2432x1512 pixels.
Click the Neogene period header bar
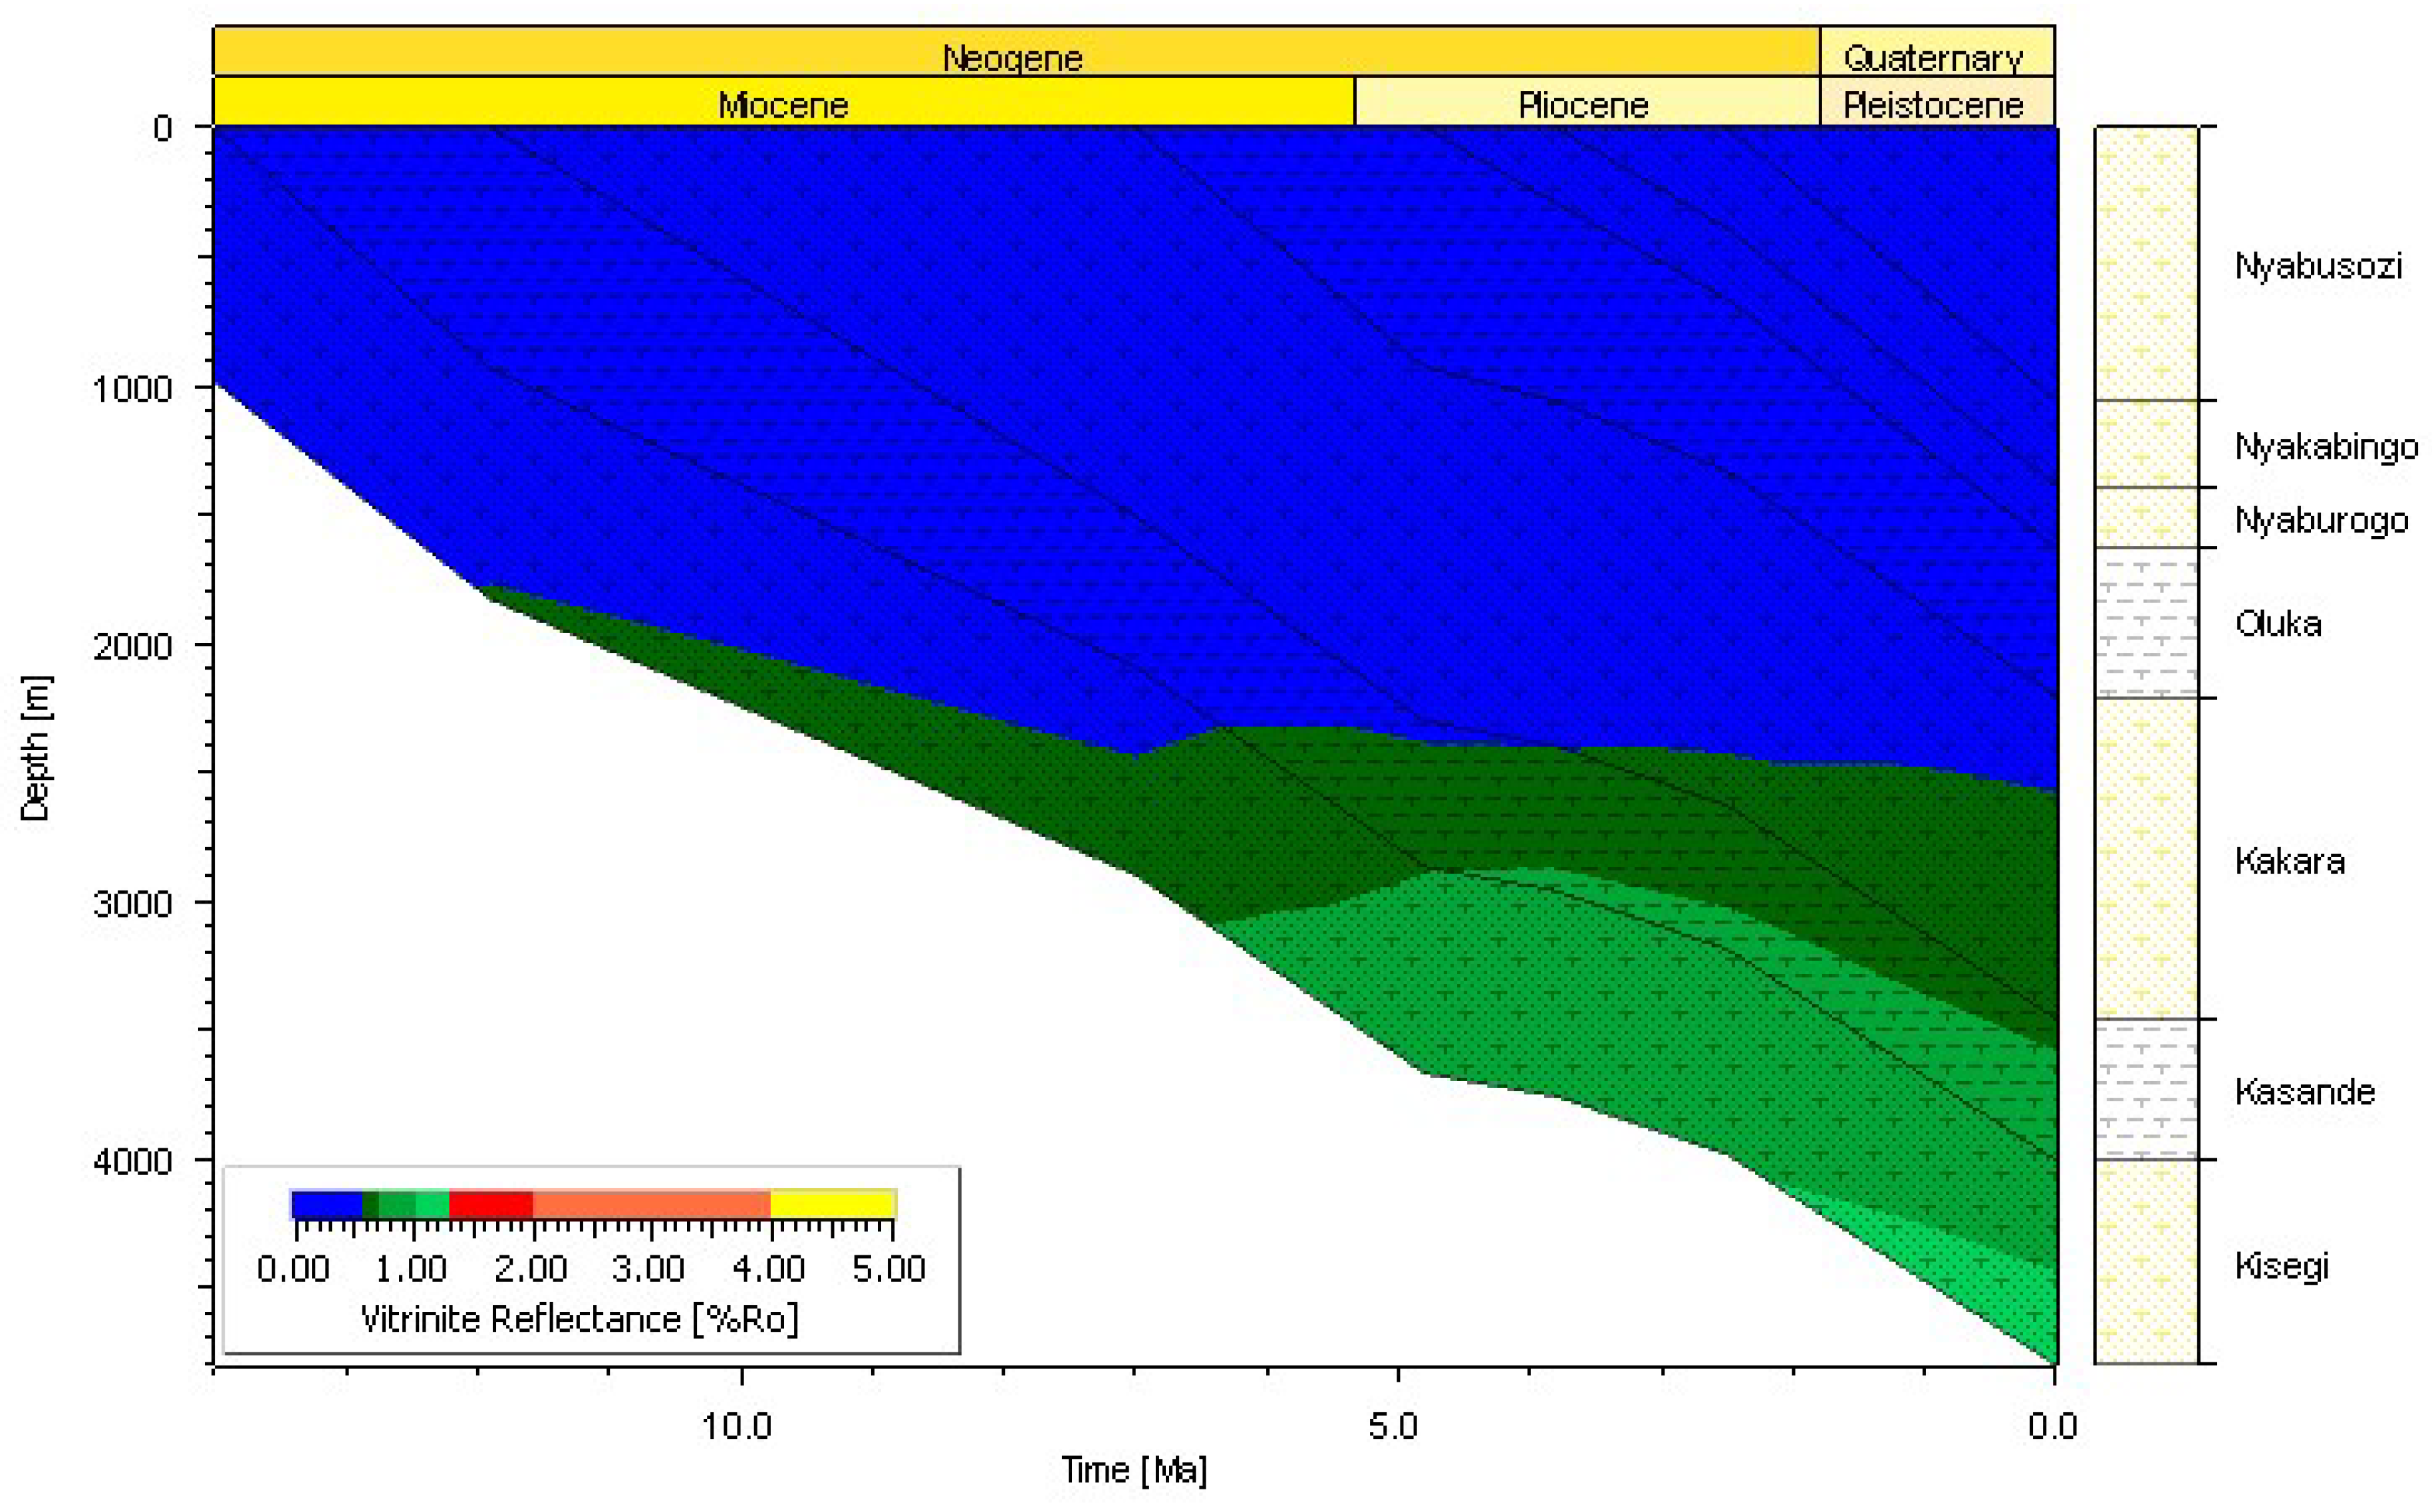[x=1012, y=57]
